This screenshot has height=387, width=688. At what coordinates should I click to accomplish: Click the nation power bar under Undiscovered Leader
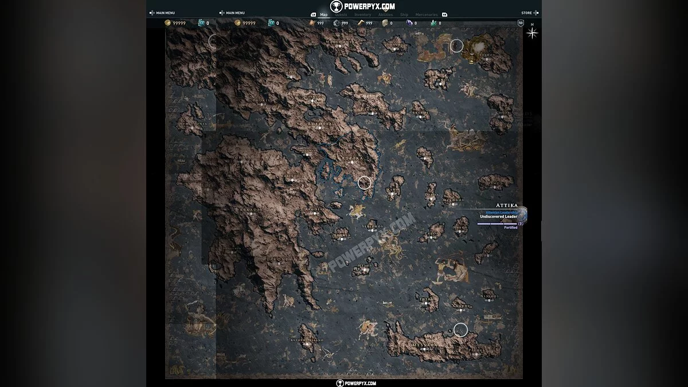497,224
